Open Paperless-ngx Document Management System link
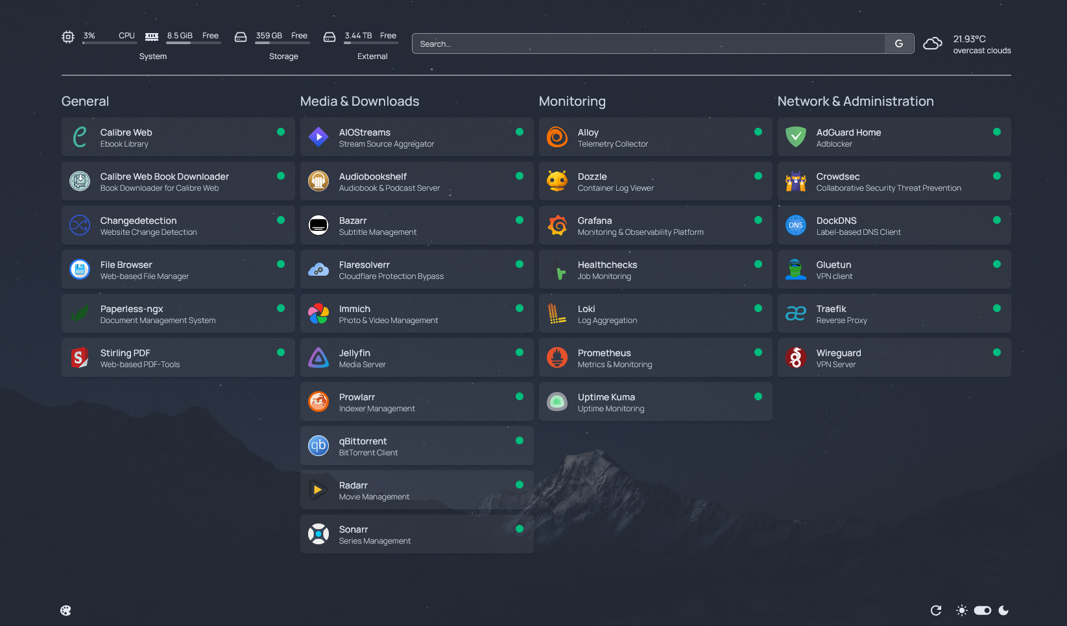Screen dimensions: 1067x626 (178, 313)
